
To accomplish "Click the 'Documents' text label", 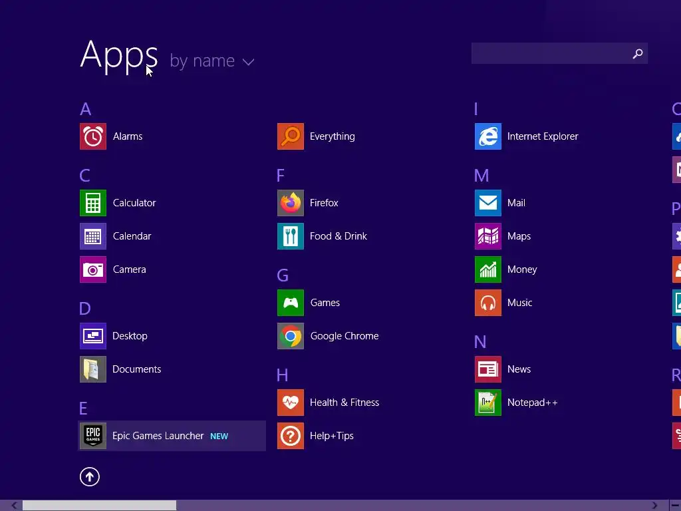I will [137, 369].
